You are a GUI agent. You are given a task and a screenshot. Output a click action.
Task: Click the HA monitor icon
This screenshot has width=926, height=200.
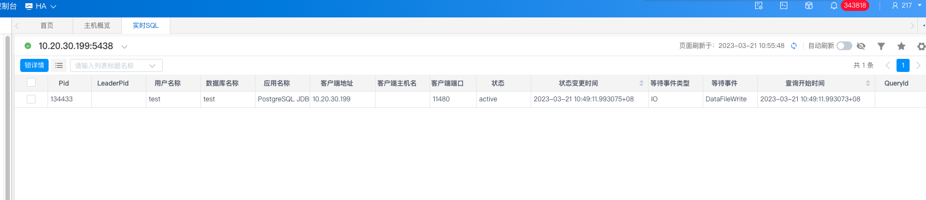pos(29,7)
